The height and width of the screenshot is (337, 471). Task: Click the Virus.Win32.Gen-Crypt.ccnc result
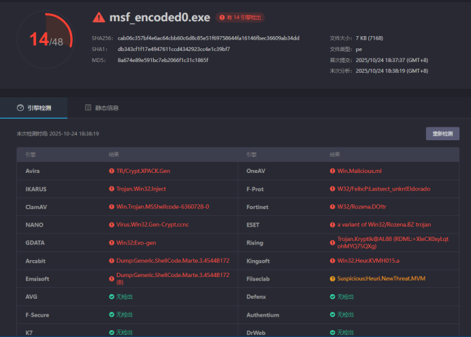(x=152, y=225)
